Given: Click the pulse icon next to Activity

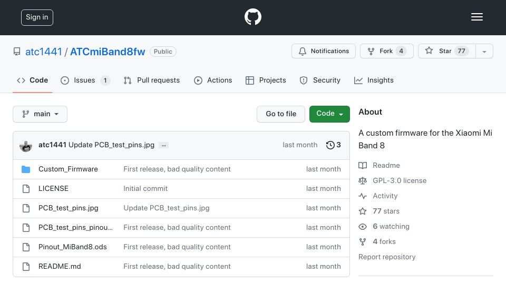Looking at the screenshot, I should (x=363, y=196).
